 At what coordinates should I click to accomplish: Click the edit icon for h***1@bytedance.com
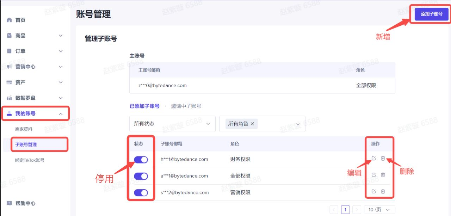pos(374,158)
